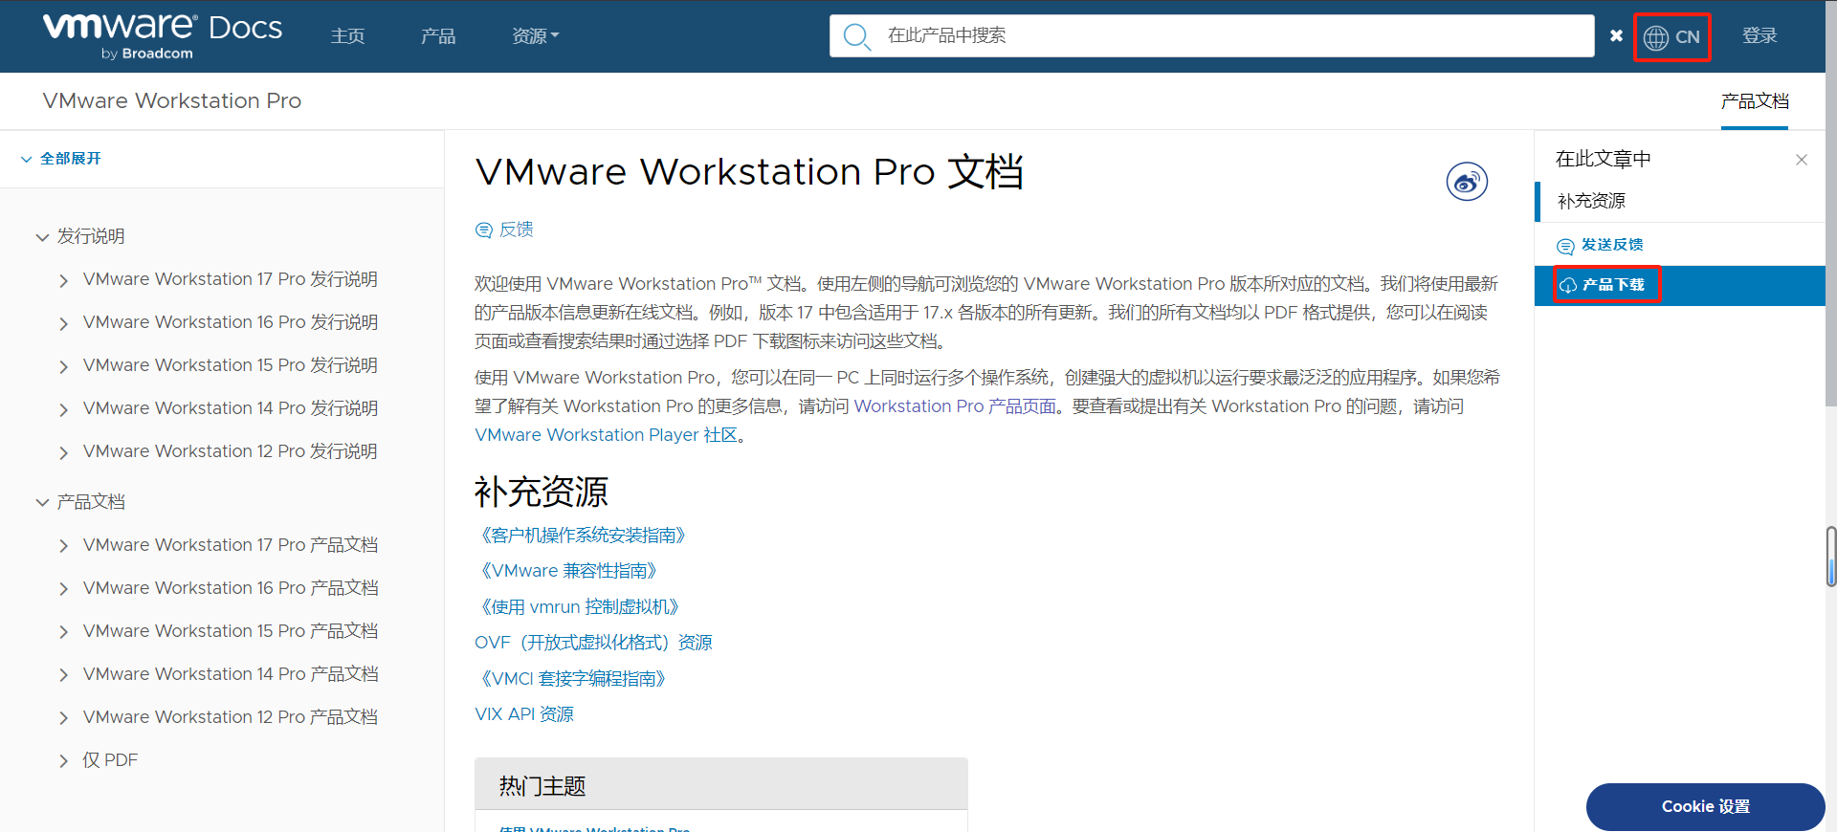Click the search magnifier icon
The image size is (1837, 832).
coord(855,36)
